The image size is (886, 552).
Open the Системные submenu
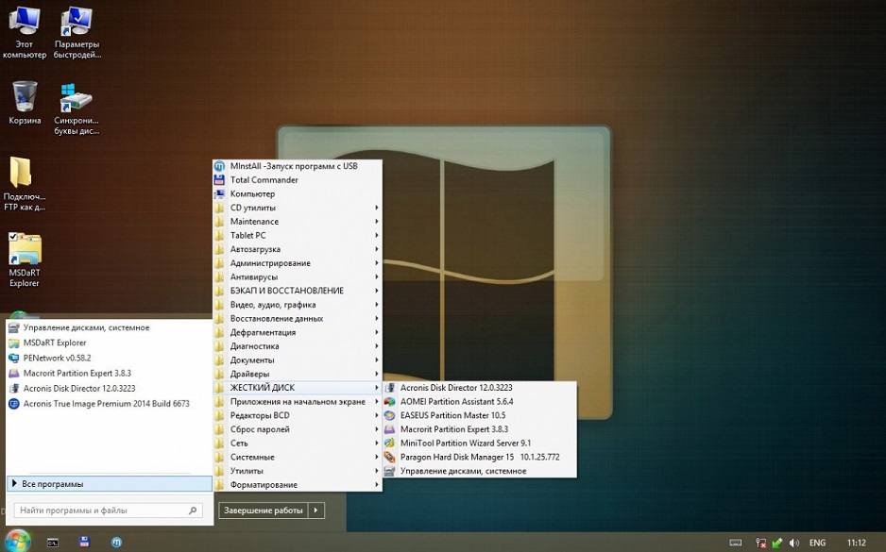click(298, 457)
